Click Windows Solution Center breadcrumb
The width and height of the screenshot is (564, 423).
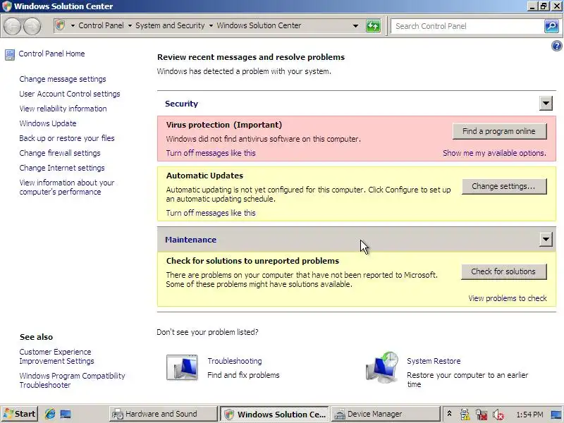(259, 25)
